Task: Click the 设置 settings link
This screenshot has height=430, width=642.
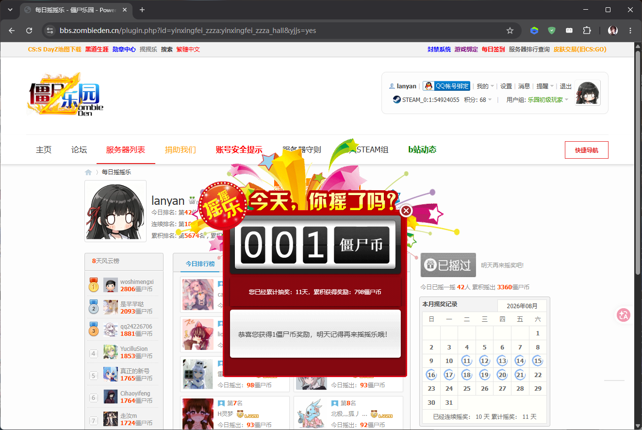Action: [x=506, y=86]
